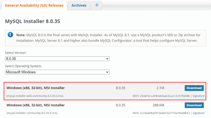Click the info icon tab beside Archives

pos(96,5)
